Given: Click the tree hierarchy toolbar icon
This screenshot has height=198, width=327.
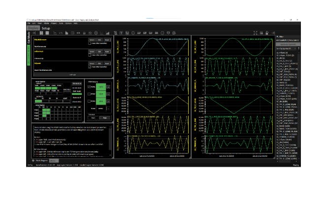Looking at the screenshot, I should click(x=55, y=33).
